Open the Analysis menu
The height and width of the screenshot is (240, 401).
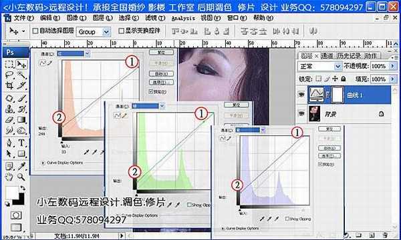[x=183, y=18]
